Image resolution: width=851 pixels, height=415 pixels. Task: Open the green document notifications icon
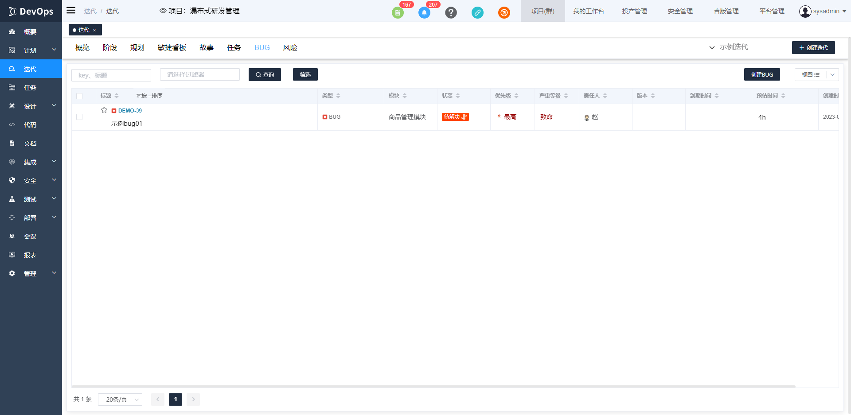[398, 13]
